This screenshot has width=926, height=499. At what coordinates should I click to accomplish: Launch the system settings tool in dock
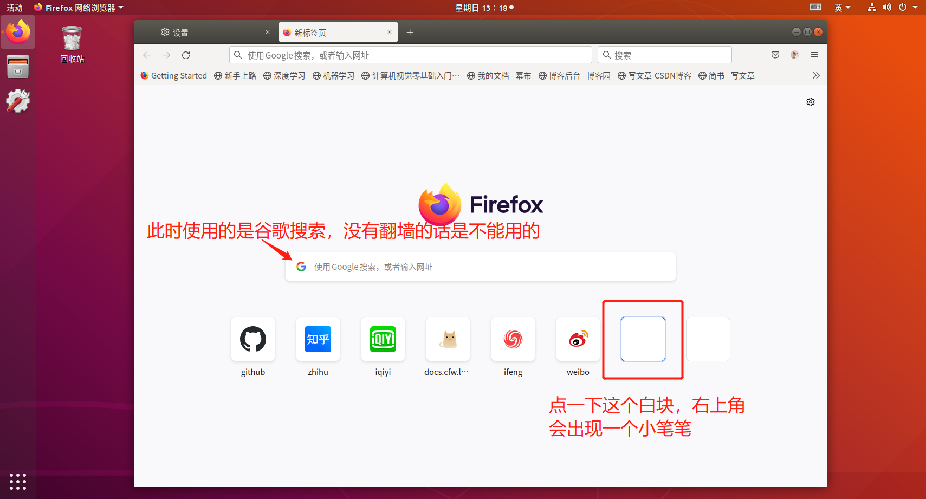pos(18,101)
